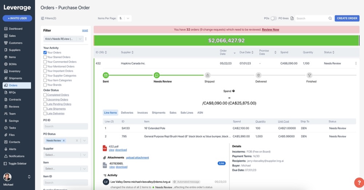
Task: Open Contracts section icon
Action: (x=6, y=100)
